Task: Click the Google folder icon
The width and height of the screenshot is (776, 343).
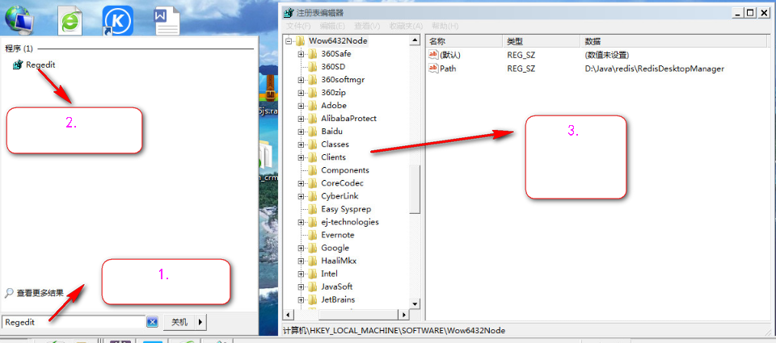Action: point(312,248)
